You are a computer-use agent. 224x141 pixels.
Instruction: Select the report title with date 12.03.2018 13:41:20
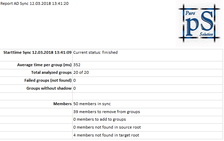coord(34,3)
